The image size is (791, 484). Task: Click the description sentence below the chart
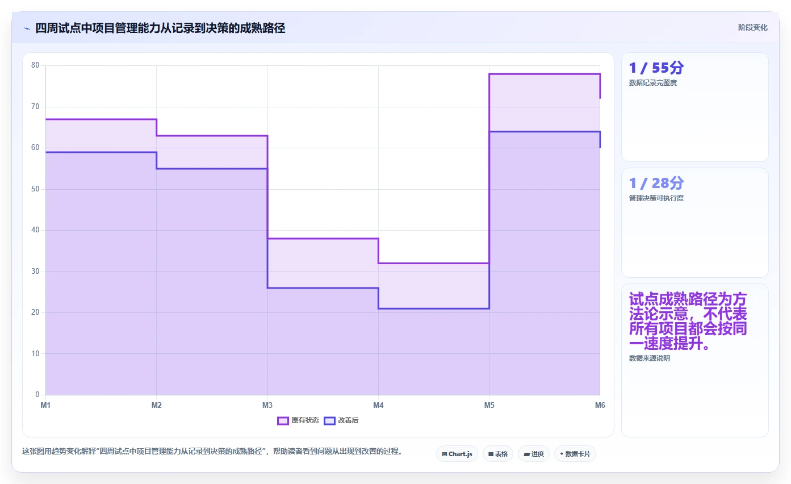[212, 452]
